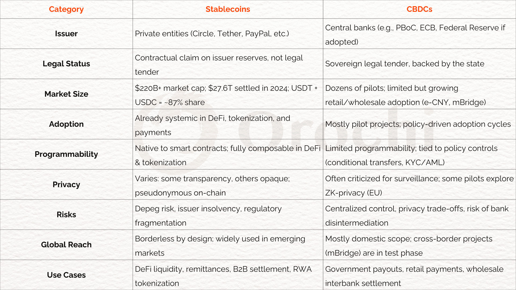Click the "Sovereign legal tender" cell

(x=404, y=64)
